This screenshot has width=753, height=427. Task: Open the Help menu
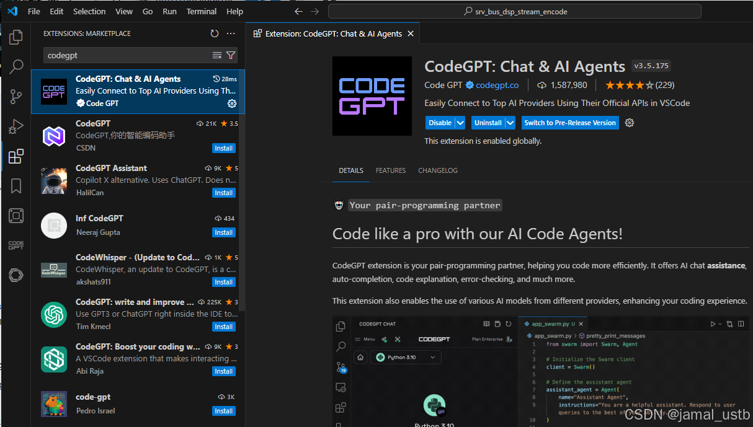235,11
